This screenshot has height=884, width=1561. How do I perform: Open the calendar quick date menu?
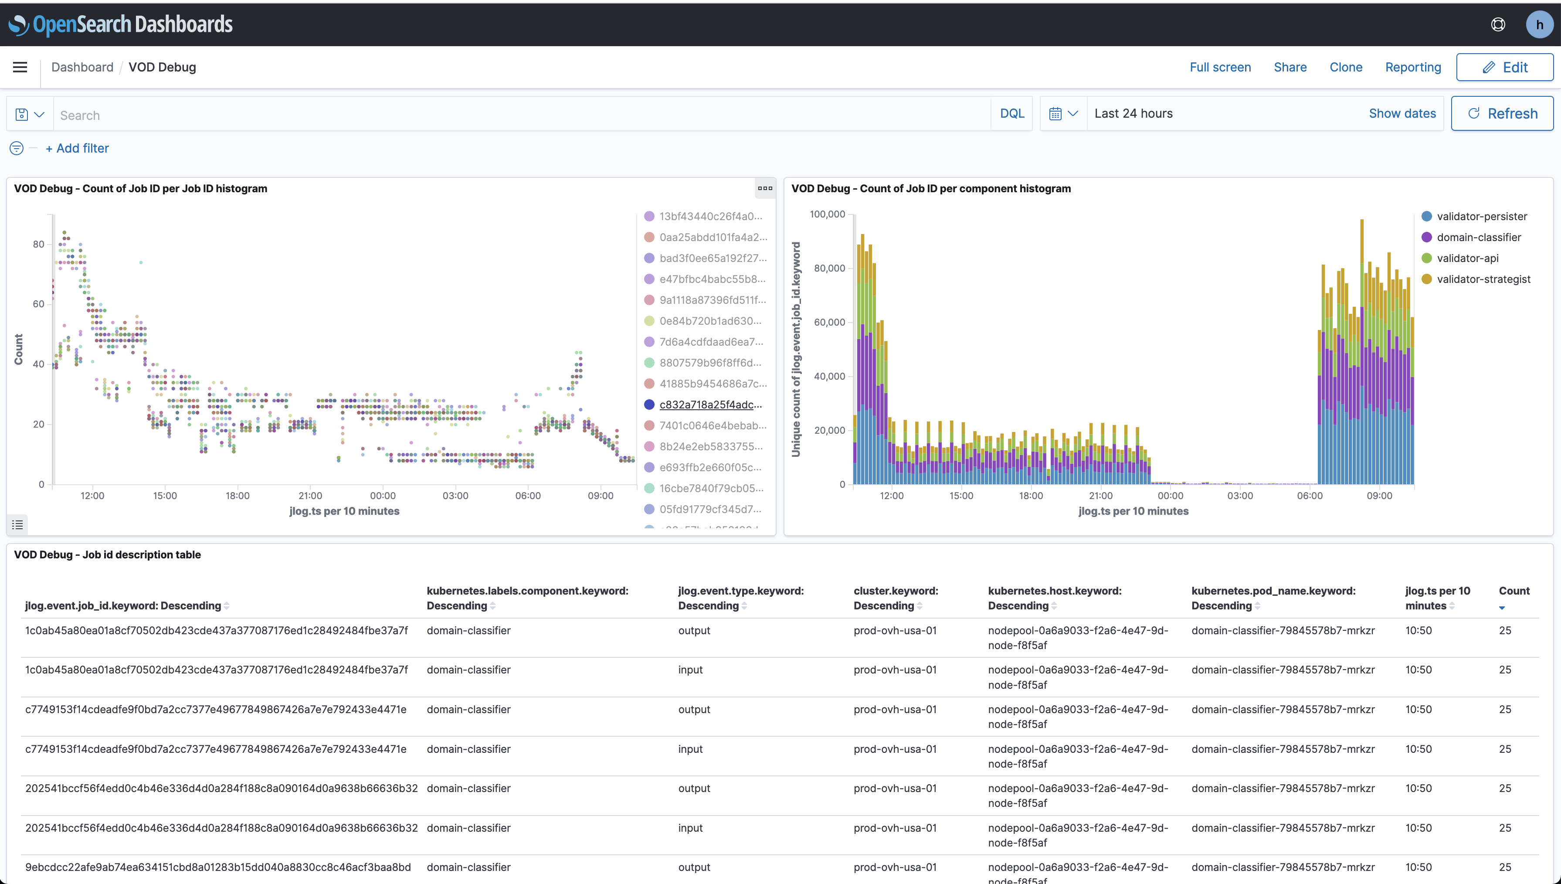pos(1063,113)
